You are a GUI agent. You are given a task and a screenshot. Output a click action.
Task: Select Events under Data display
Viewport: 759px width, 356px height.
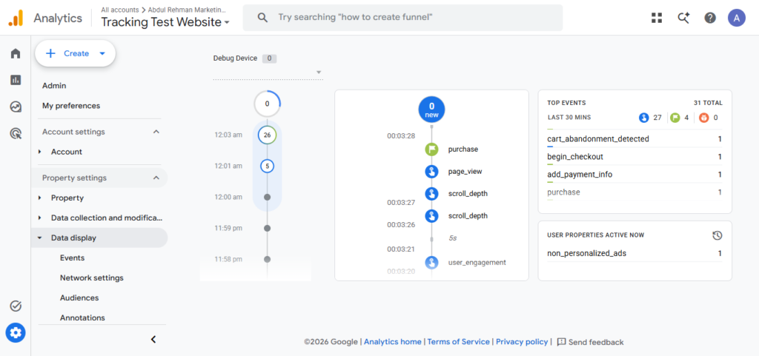pos(72,258)
